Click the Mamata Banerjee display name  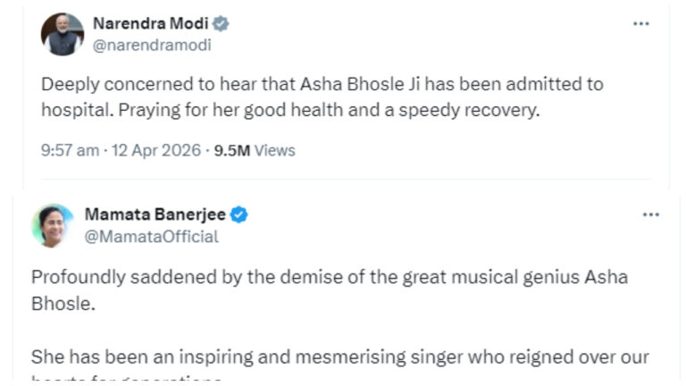click(x=155, y=214)
